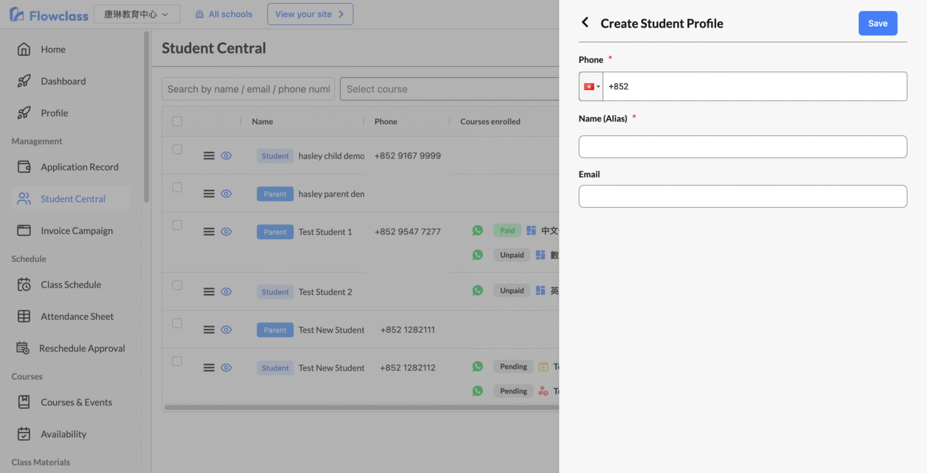Click hamburger icon in hasley child demo row

[209, 156]
